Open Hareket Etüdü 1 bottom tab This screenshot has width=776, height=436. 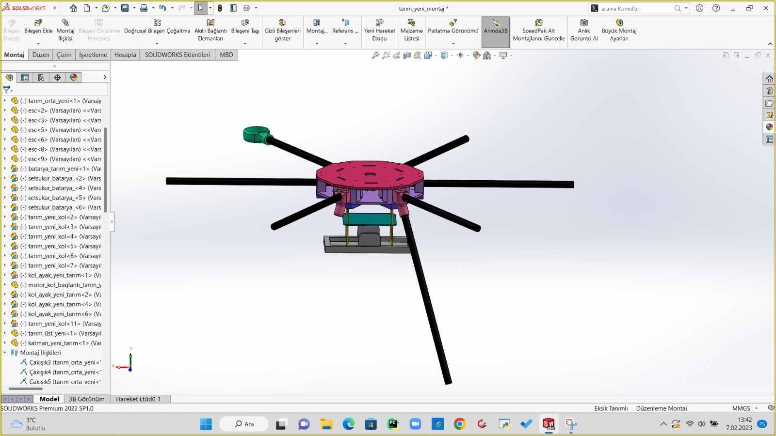click(138, 399)
